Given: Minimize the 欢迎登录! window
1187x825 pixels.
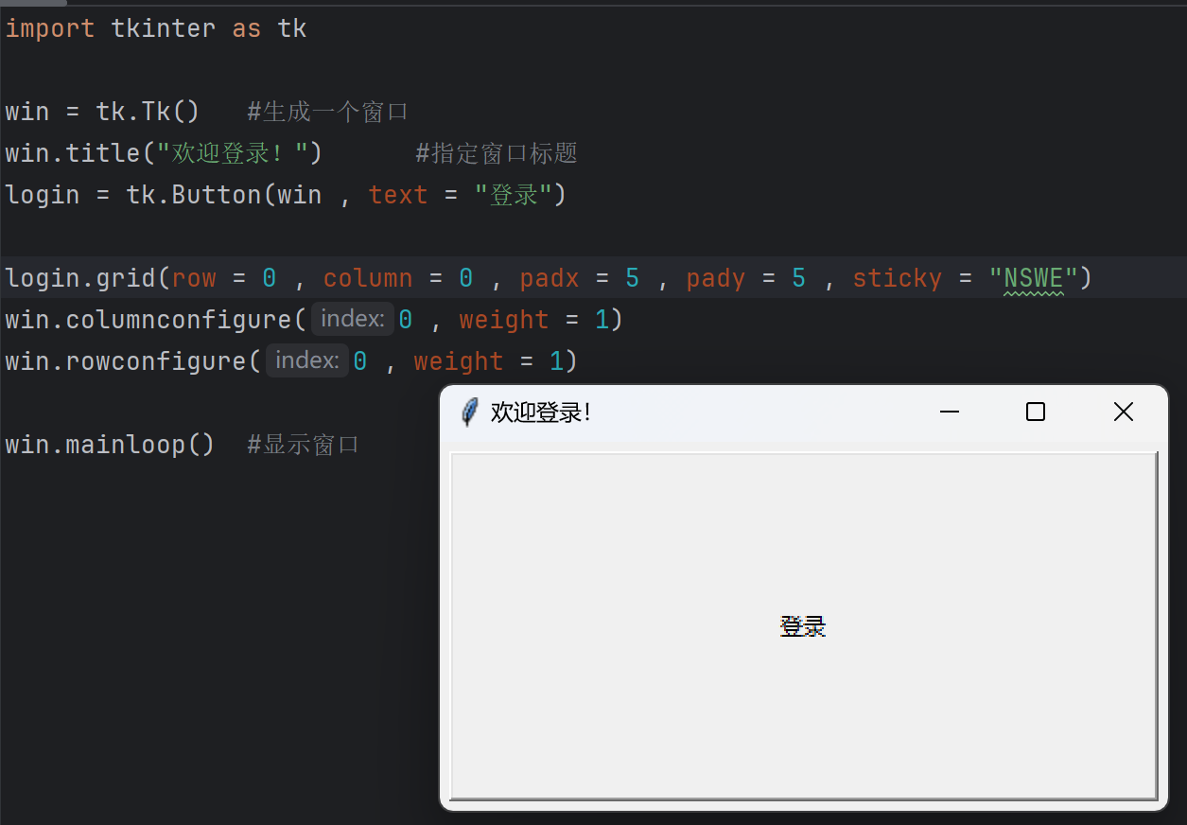Looking at the screenshot, I should coord(950,412).
